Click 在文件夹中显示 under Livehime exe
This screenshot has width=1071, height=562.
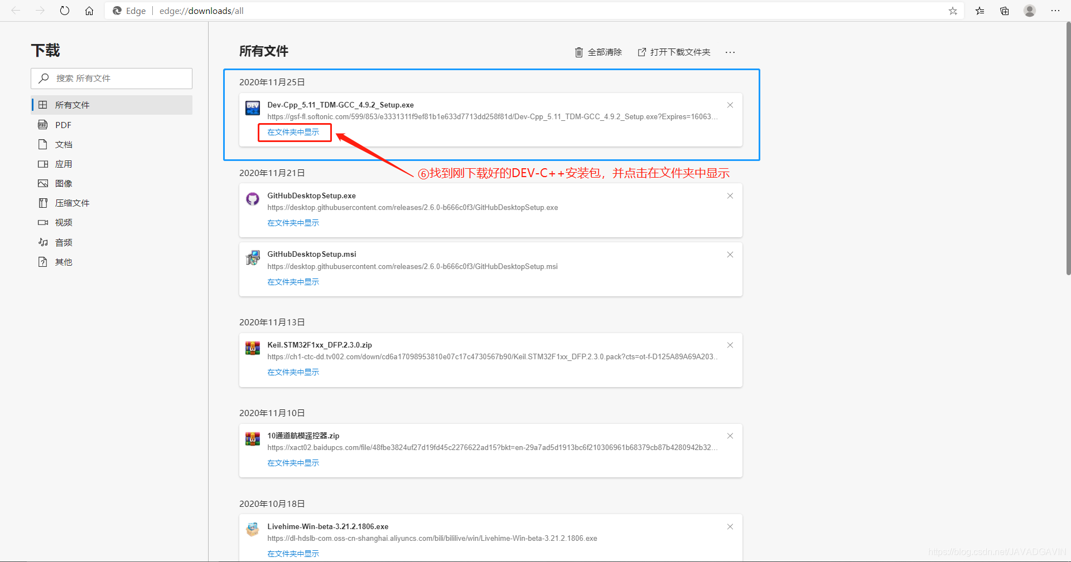[x=293, y=554]
